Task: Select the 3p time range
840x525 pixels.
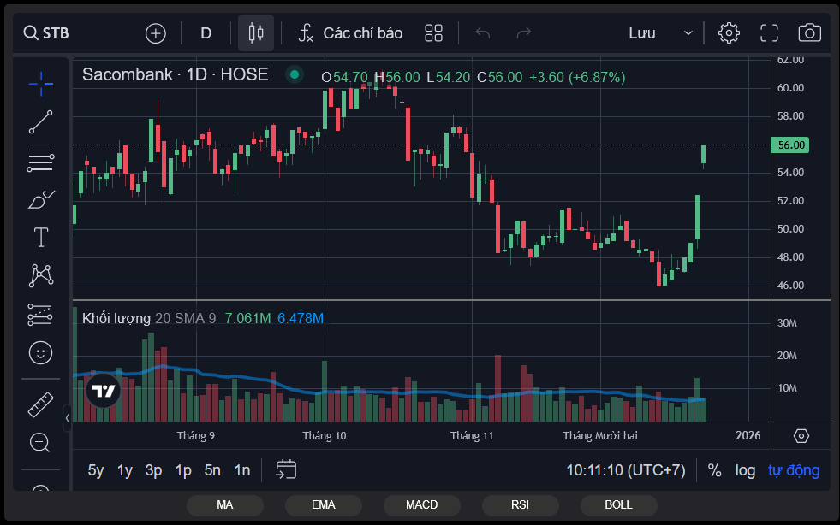Action: (154, 470)
